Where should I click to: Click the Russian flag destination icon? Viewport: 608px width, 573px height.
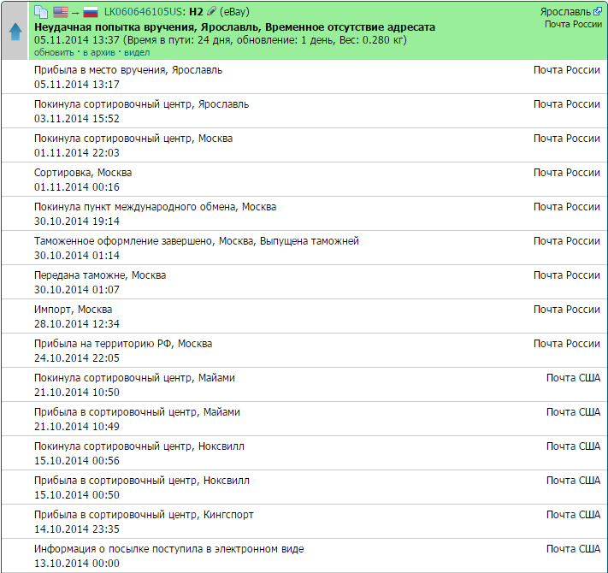[x=90, y=12]
